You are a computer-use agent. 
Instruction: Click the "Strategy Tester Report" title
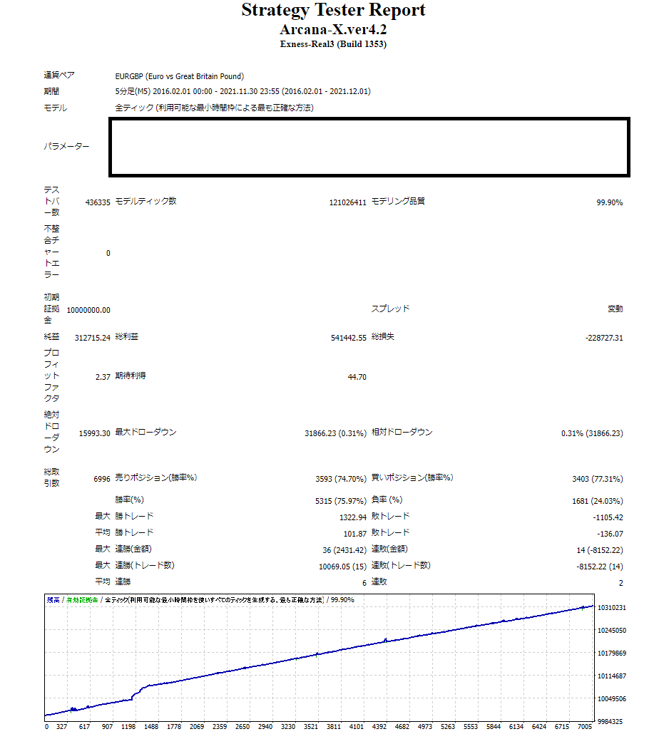pos(333,10)
